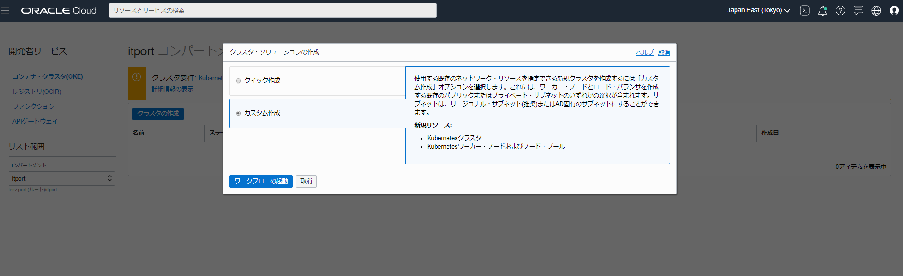The width and height of the screenshot is (903, 276).
Task: Open レジストリ(OCIR) in sidebar
Action: (37, 92)
